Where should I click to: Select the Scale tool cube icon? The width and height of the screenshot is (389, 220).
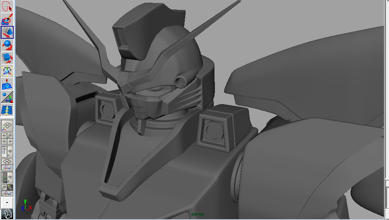7,58
